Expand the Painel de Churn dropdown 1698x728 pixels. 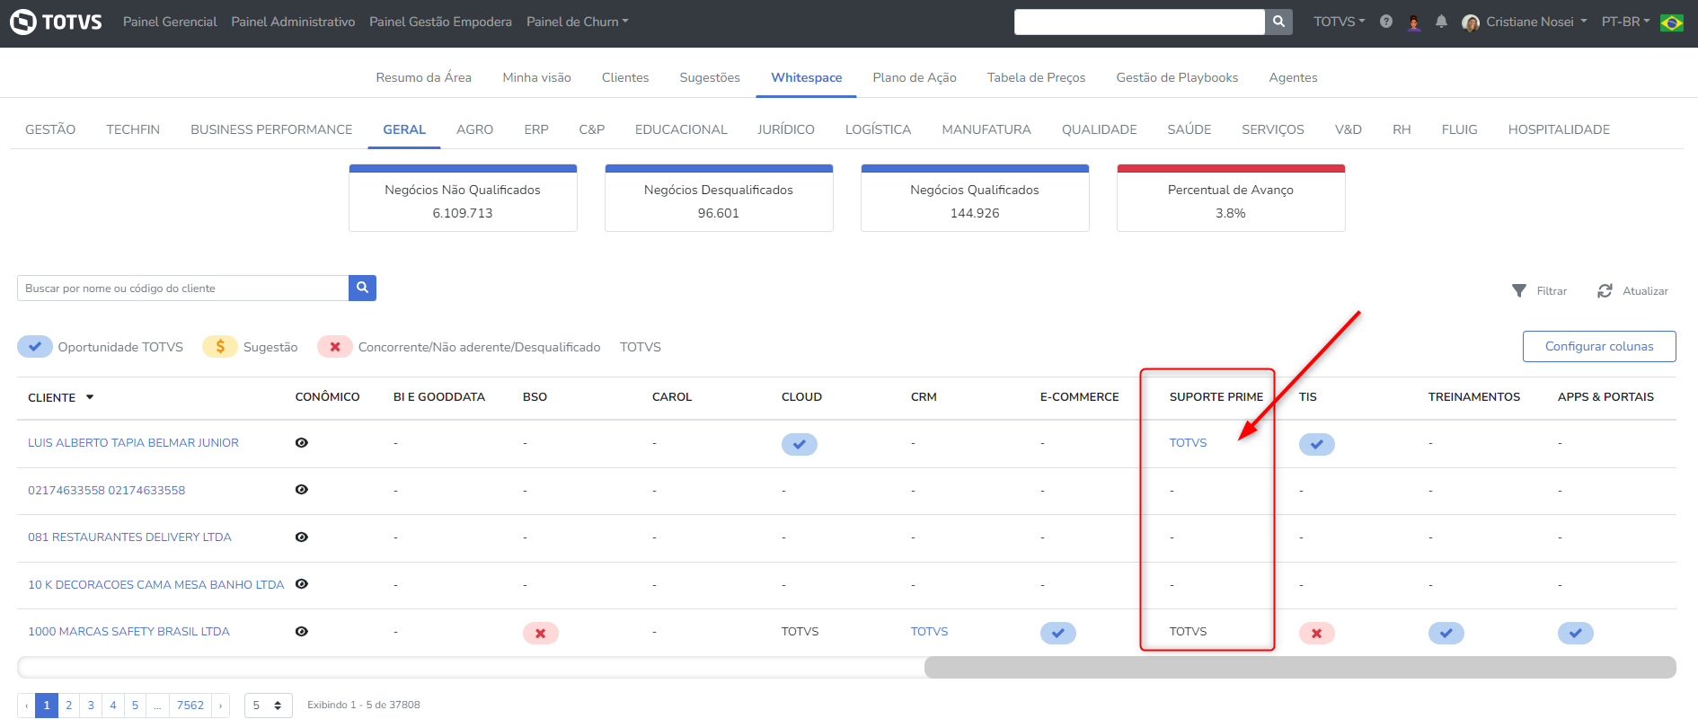577,22
